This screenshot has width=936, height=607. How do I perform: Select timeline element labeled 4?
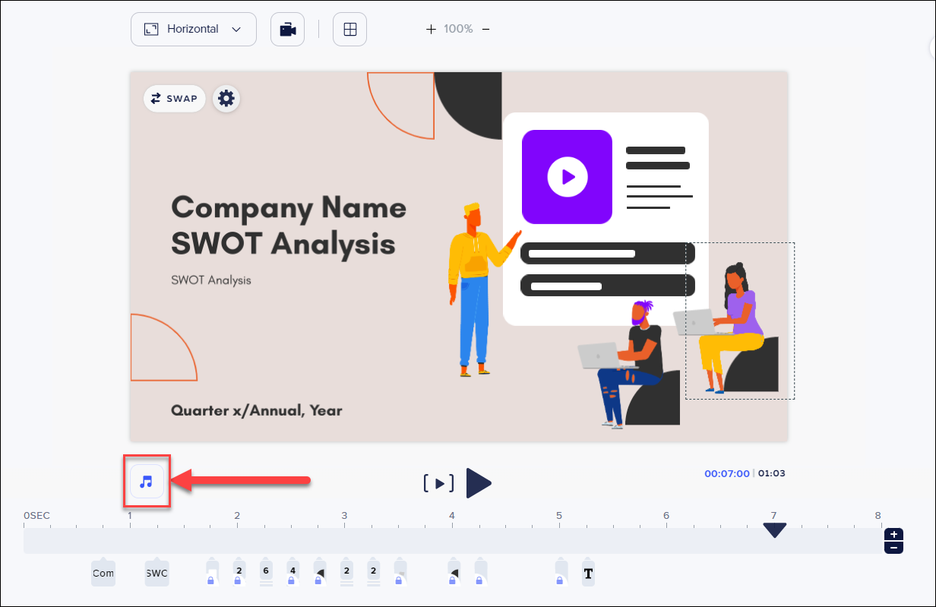click(292, 571)
